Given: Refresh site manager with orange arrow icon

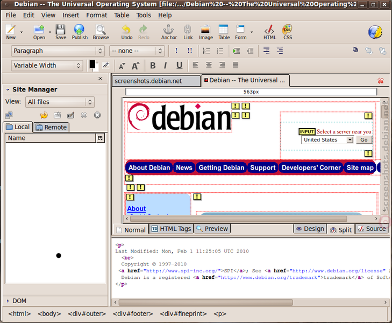Looking at the screenshot, I should pos(44,115).
